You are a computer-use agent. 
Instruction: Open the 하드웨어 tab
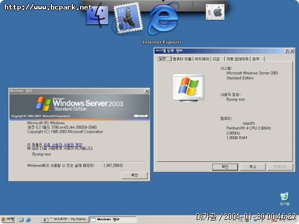tap(202, 59)
